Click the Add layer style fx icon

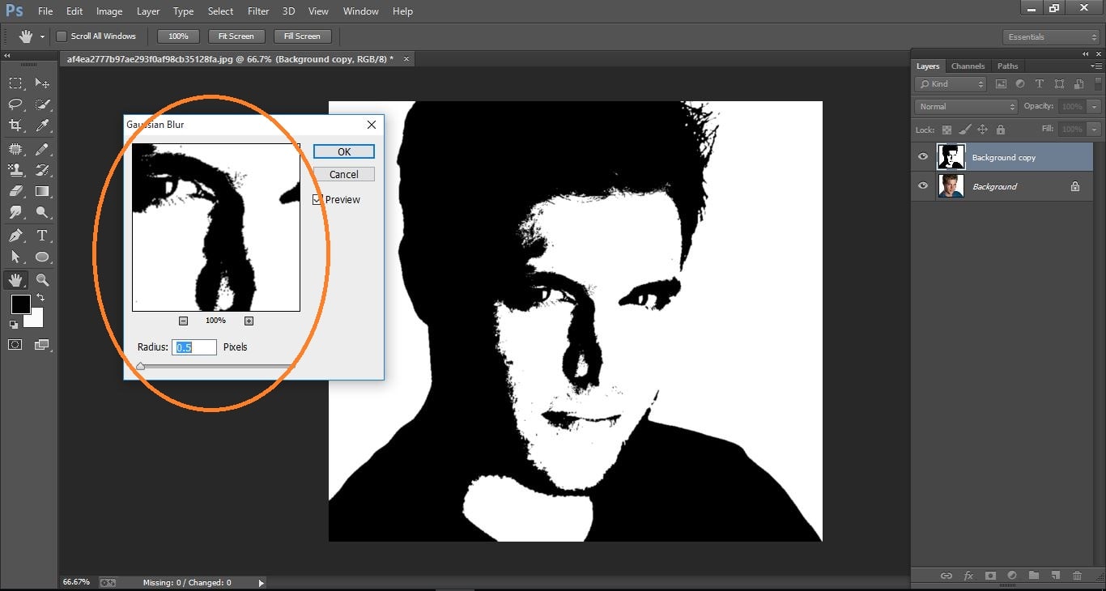point(968,576)
